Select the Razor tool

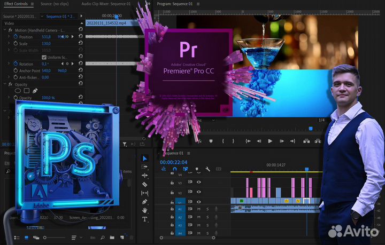click(145, 184)
